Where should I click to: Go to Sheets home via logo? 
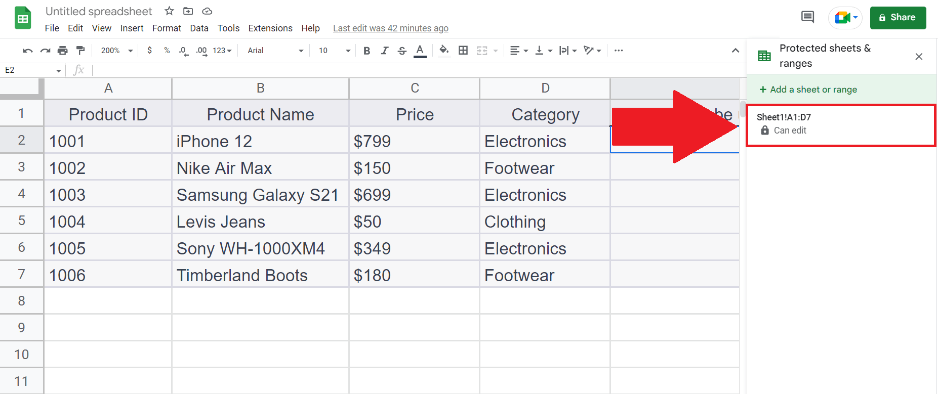click(x=23, y=18)
